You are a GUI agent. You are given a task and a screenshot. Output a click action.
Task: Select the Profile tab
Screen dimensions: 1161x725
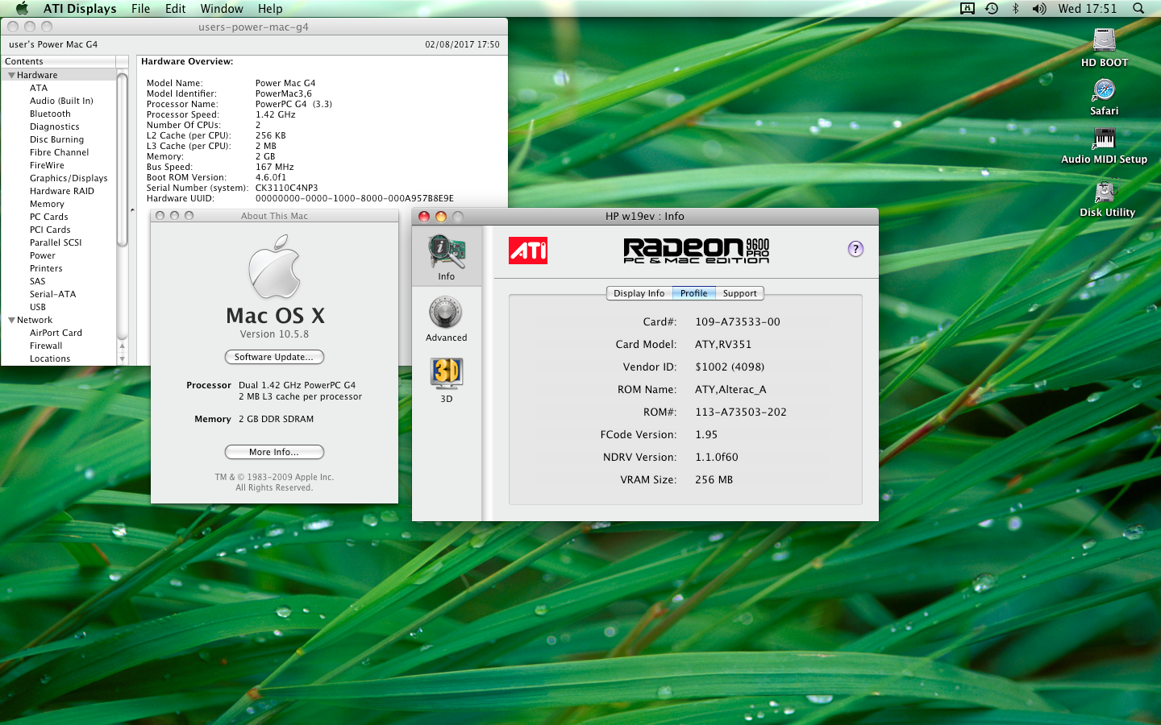tap(693, 293)
